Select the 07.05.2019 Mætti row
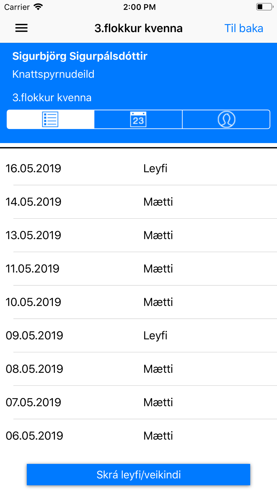Viewport: 277px width, 492px height. pos(138,402)
